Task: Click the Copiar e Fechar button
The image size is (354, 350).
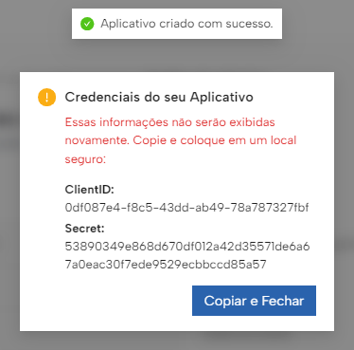Action: pyautogui.click(x=254, y=301)
